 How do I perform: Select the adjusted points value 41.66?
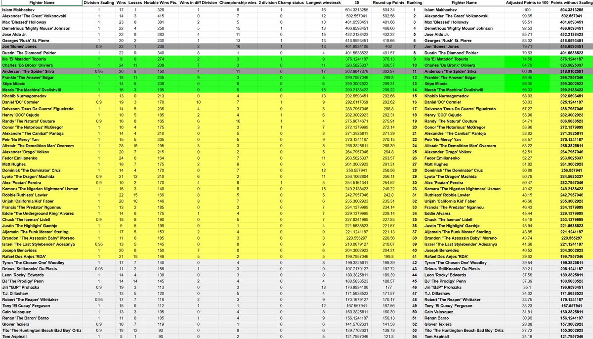point(526,244)
